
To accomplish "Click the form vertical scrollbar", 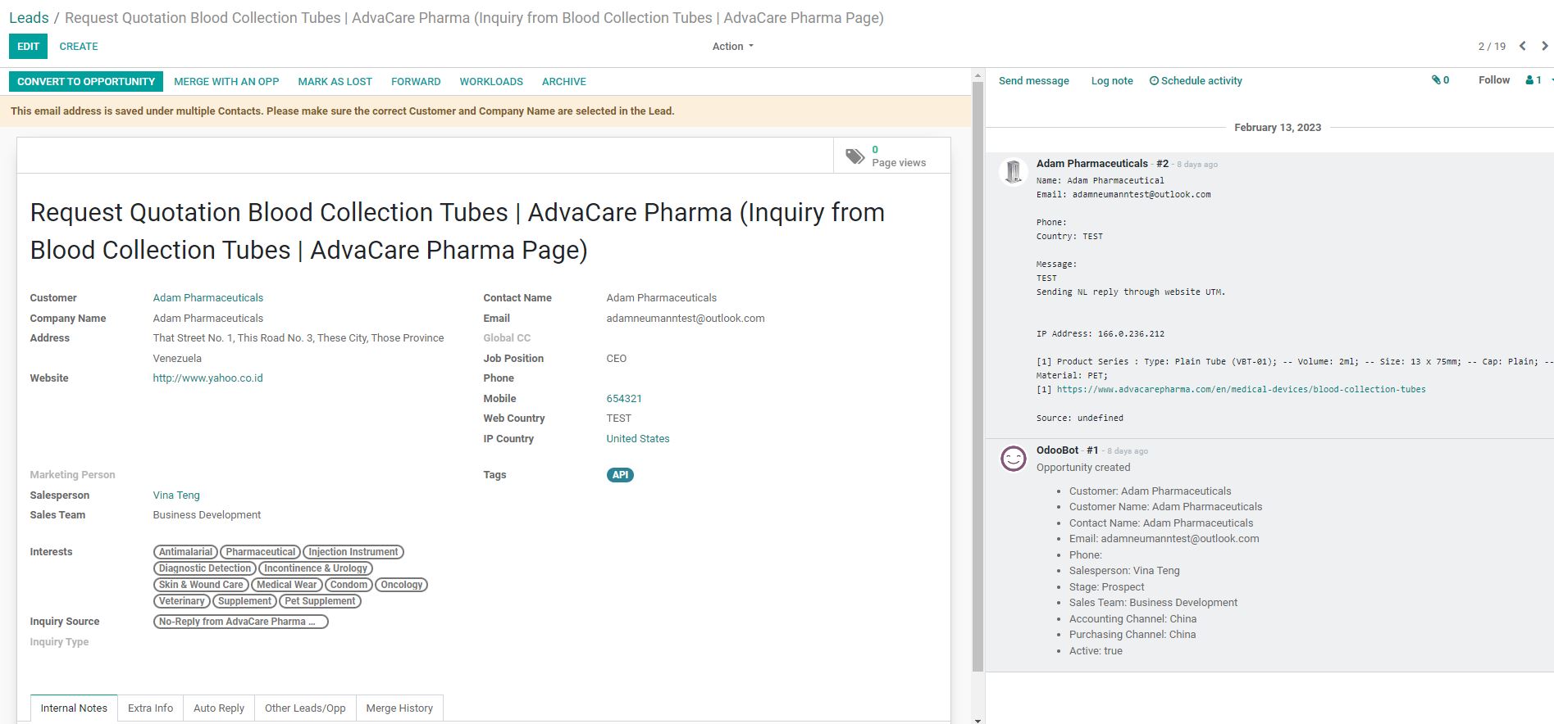I will coord(978,377).
